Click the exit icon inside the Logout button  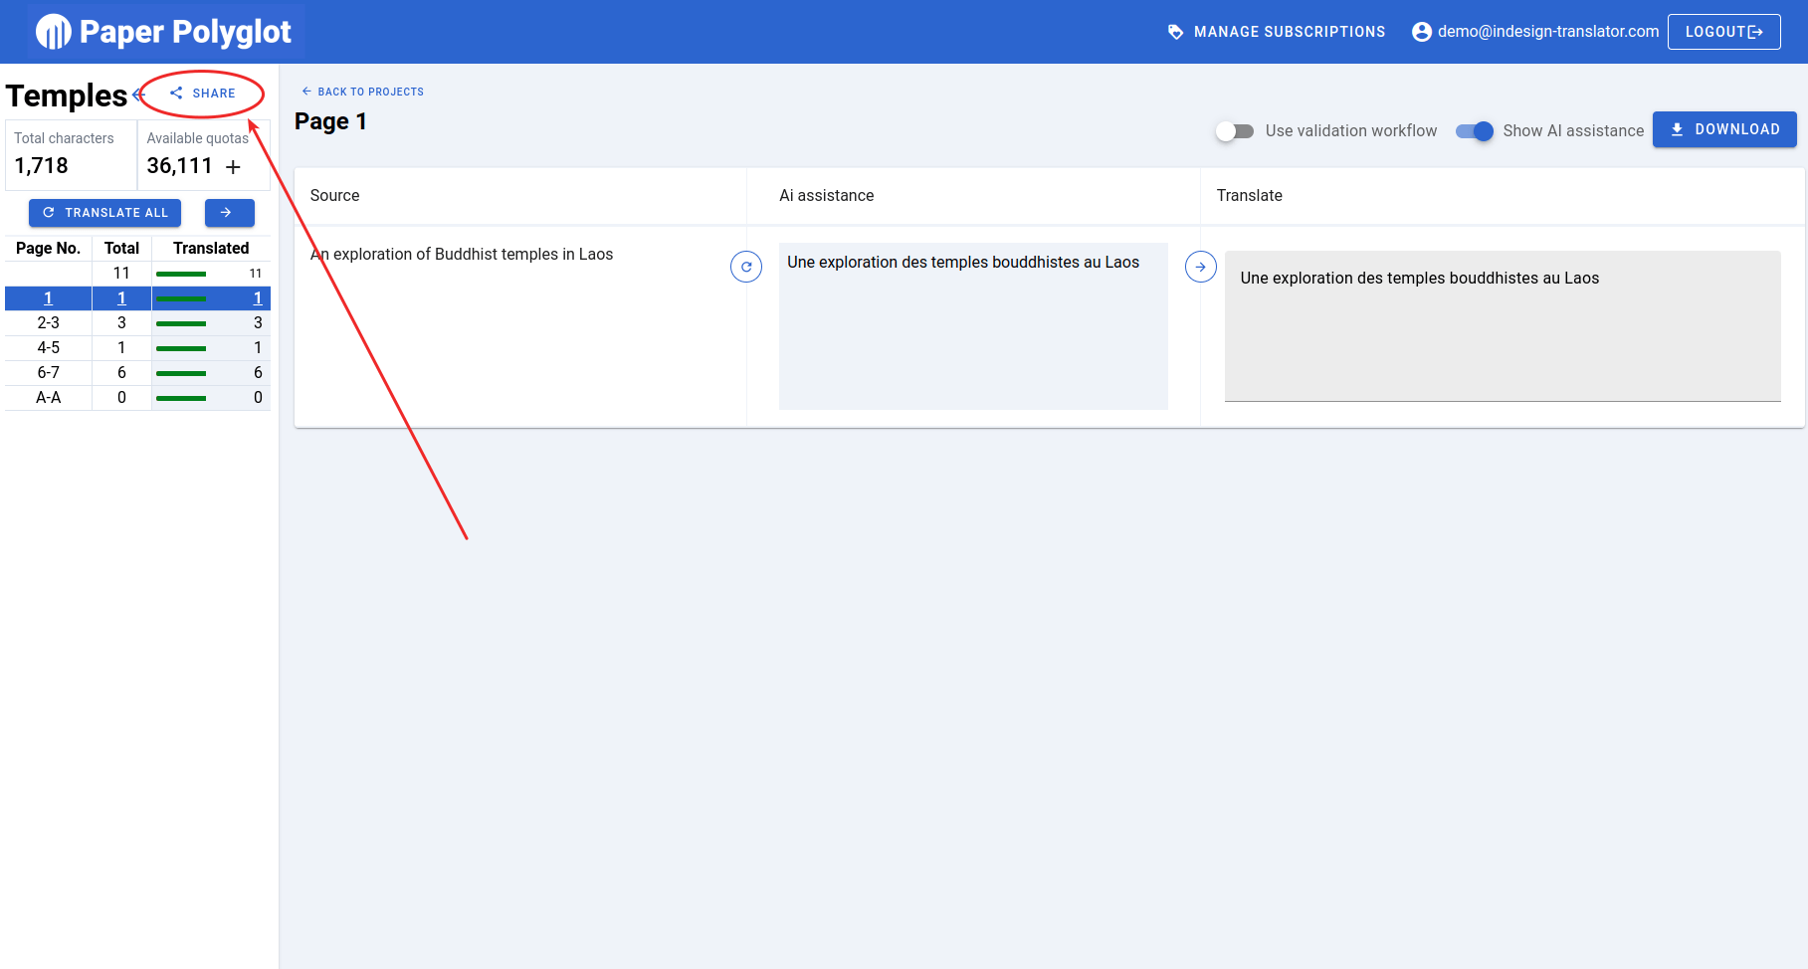click(1753, 31)
